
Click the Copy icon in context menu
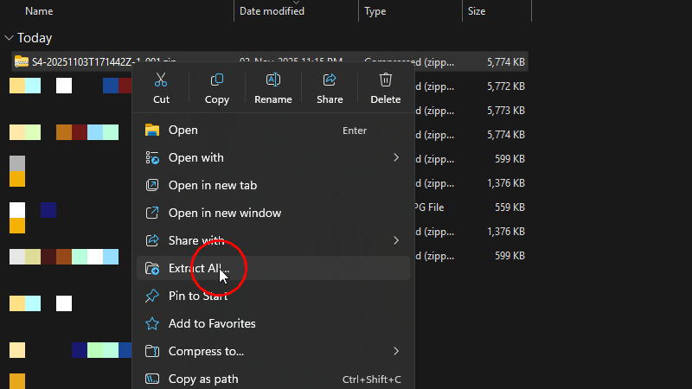217,80
